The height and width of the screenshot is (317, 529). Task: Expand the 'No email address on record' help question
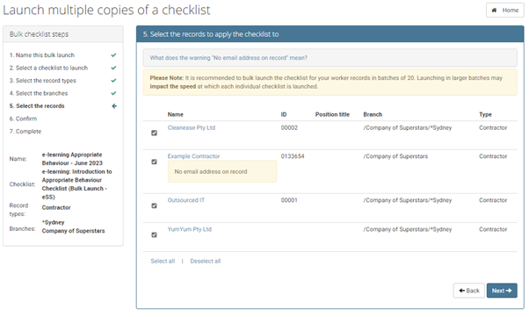pyautogui.click(x=228, y=58)
